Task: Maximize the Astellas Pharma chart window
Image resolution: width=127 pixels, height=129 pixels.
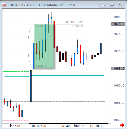Action: [x=112, y=5]
